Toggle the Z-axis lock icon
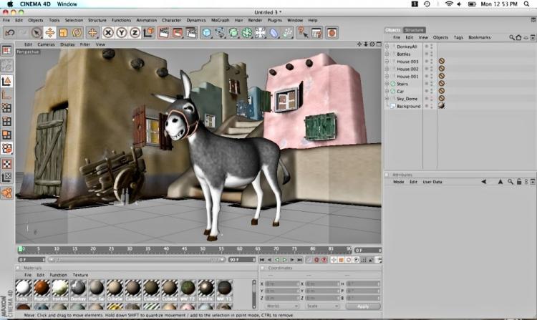Viewport: 537px width, 320px height. [x=136, y=33]
